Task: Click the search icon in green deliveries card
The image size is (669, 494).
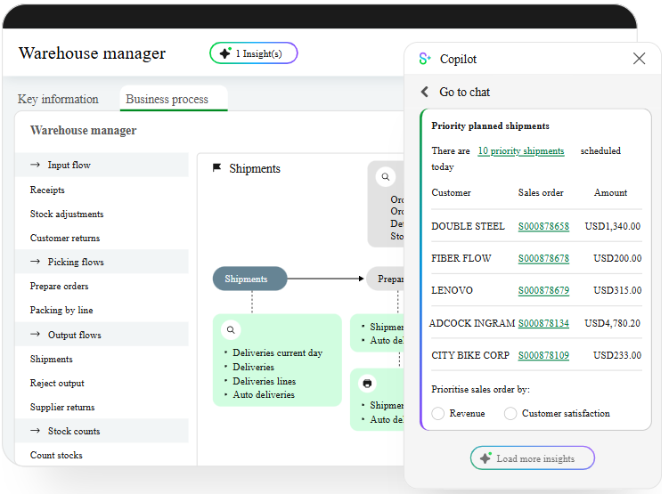Action: (231, 330)
